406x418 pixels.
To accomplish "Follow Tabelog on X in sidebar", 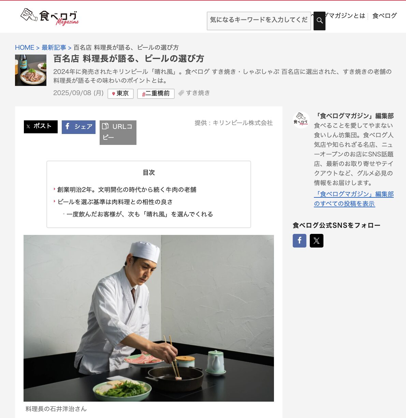I will (317, 241).
